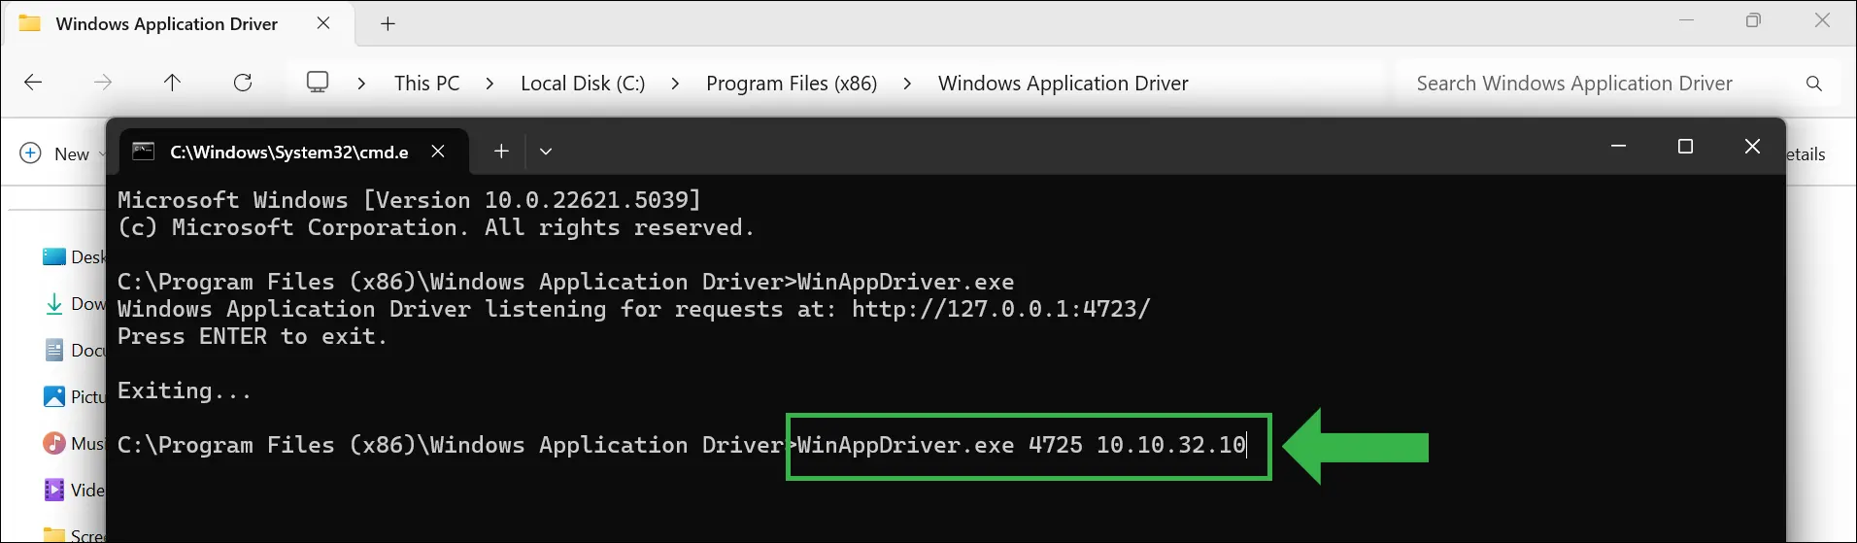Close the Windows Application Driver tab
This screenshot has height=543, width=1857.
[x=323, y=23]
